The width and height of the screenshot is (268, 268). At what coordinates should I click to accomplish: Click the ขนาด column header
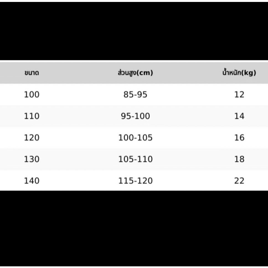pos(31,73)
